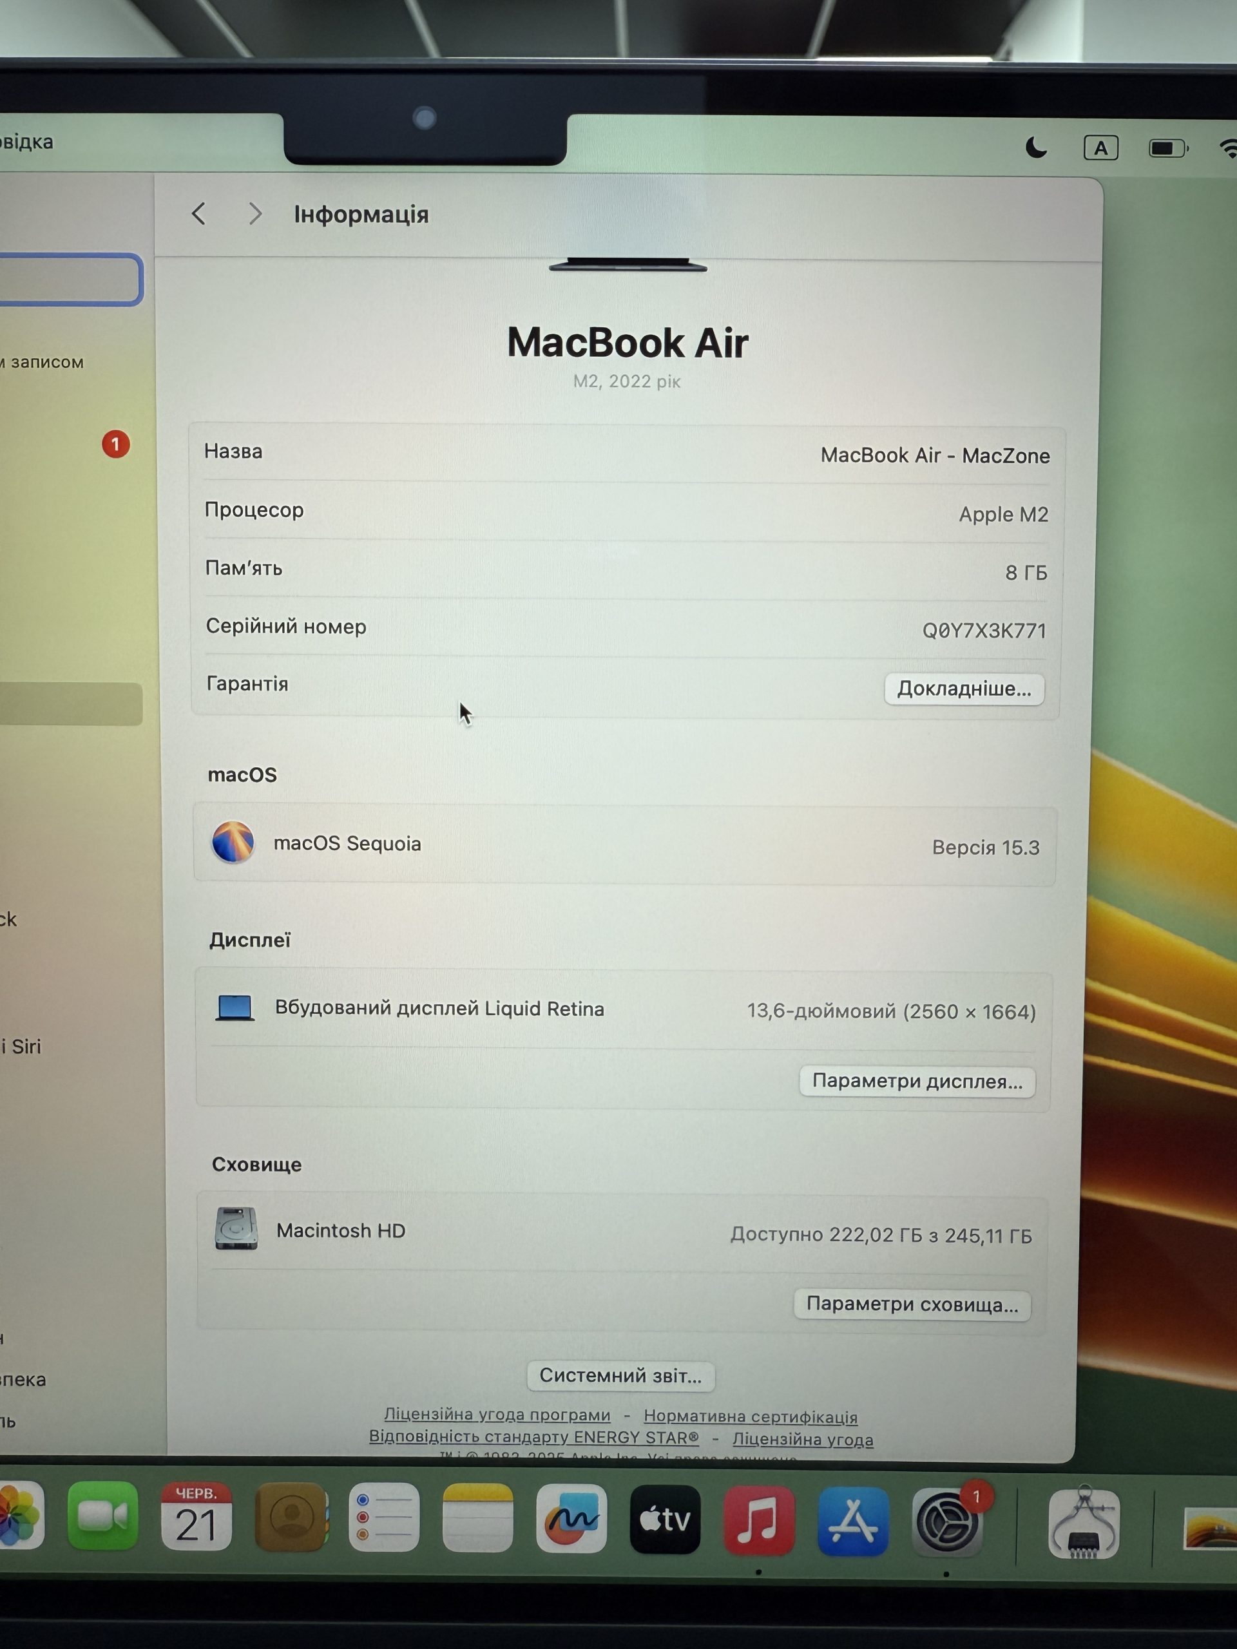Click the Гарантія row label
This screenshot has height=1649, width=1237.
pyautogui.click(x=247, y=683)
